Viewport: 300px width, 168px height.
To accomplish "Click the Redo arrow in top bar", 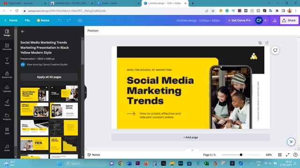I will (x=69, y=21).
